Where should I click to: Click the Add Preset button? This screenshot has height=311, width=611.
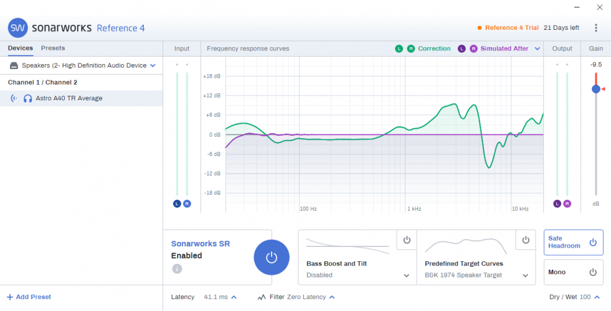coord(29,297)
